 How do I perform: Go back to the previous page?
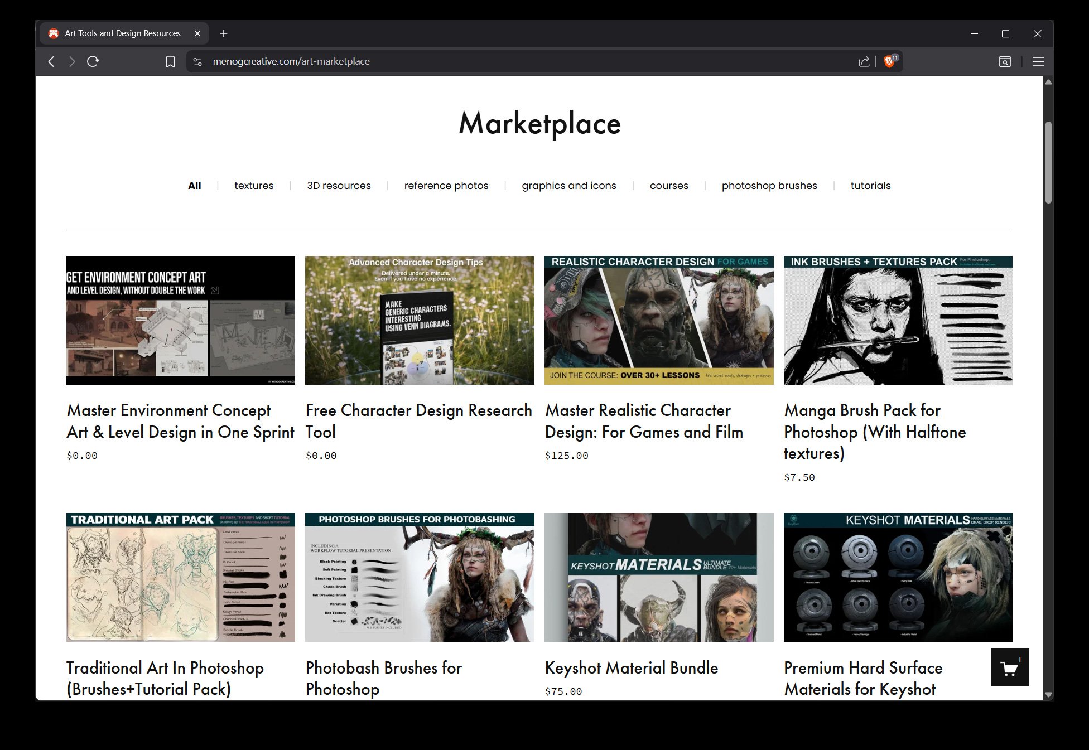click(51, 62)
